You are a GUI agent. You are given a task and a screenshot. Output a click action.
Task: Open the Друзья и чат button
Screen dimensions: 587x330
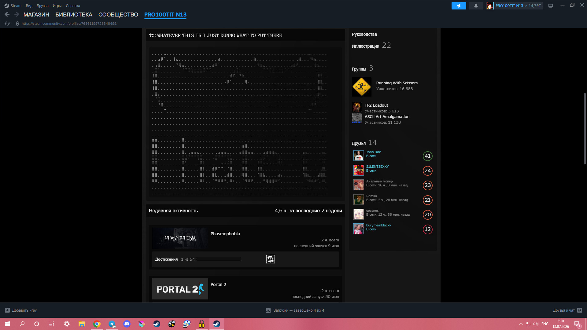pyautogui.click(x=567, y=310)
